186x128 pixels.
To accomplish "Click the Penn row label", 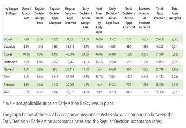I will pos(7,77).
